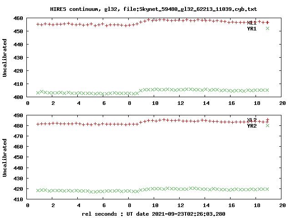Click the green cross marker beside YR1 legend
The image size is (291, 218).
tap(267, 28)
